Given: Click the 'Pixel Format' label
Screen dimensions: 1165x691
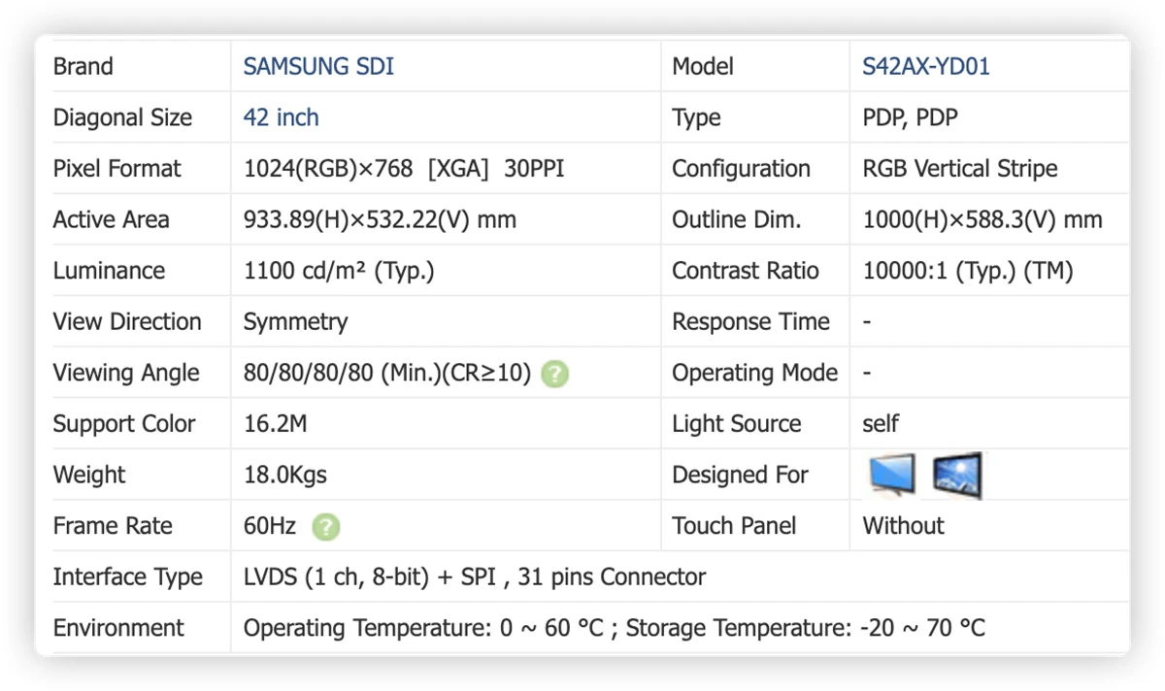Looking at the screenshot, I should pyautogui.click(x=116, y=169).
